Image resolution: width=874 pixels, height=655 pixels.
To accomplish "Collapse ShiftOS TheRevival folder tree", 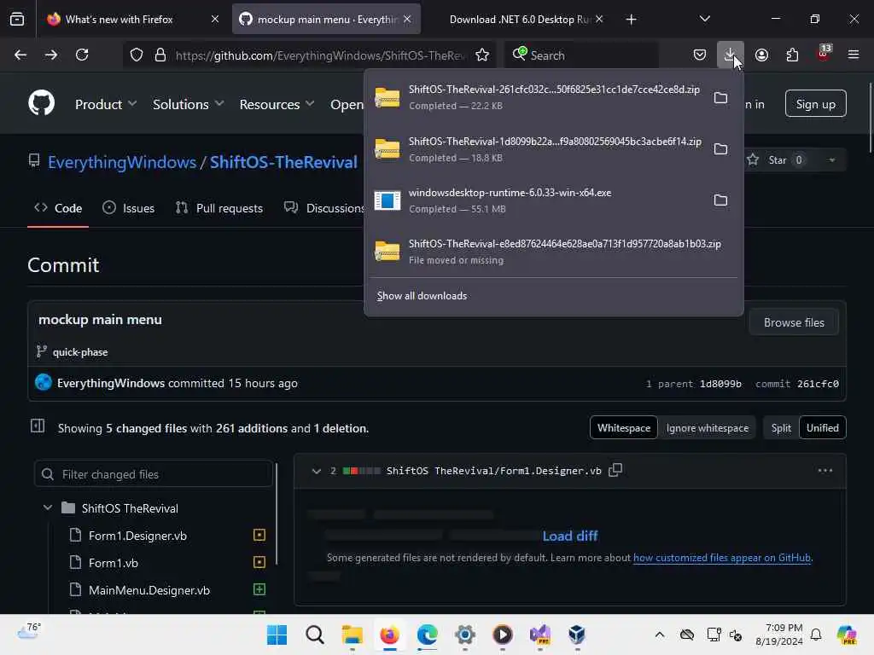I will tap(48, 508).
